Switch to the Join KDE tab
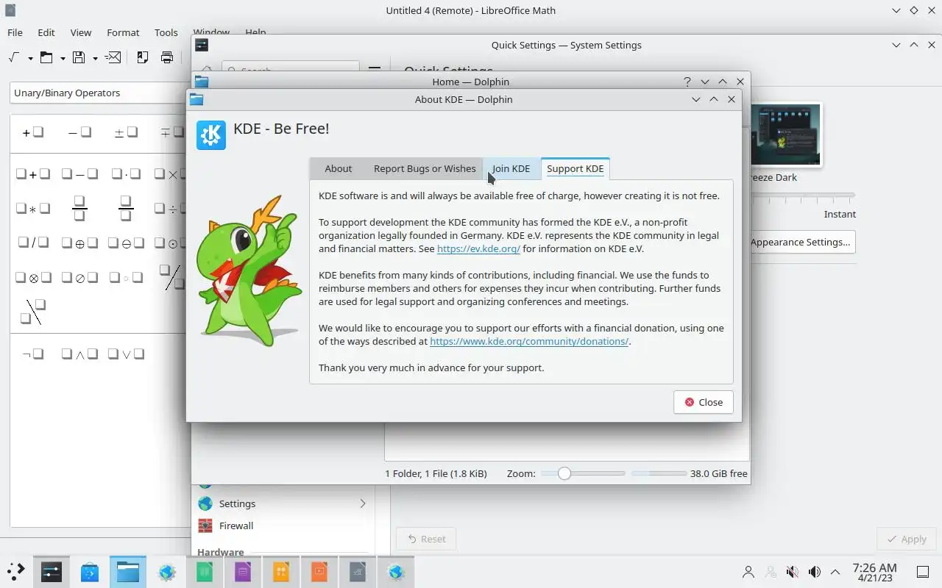Viewport: 942px width, 588px height. tap(511, 168)
